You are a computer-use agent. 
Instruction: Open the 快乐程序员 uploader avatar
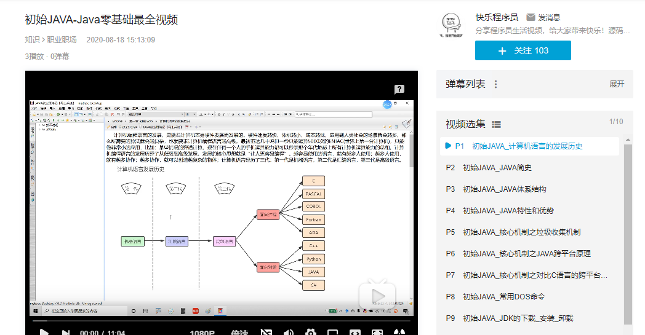(x=451, y=25)
